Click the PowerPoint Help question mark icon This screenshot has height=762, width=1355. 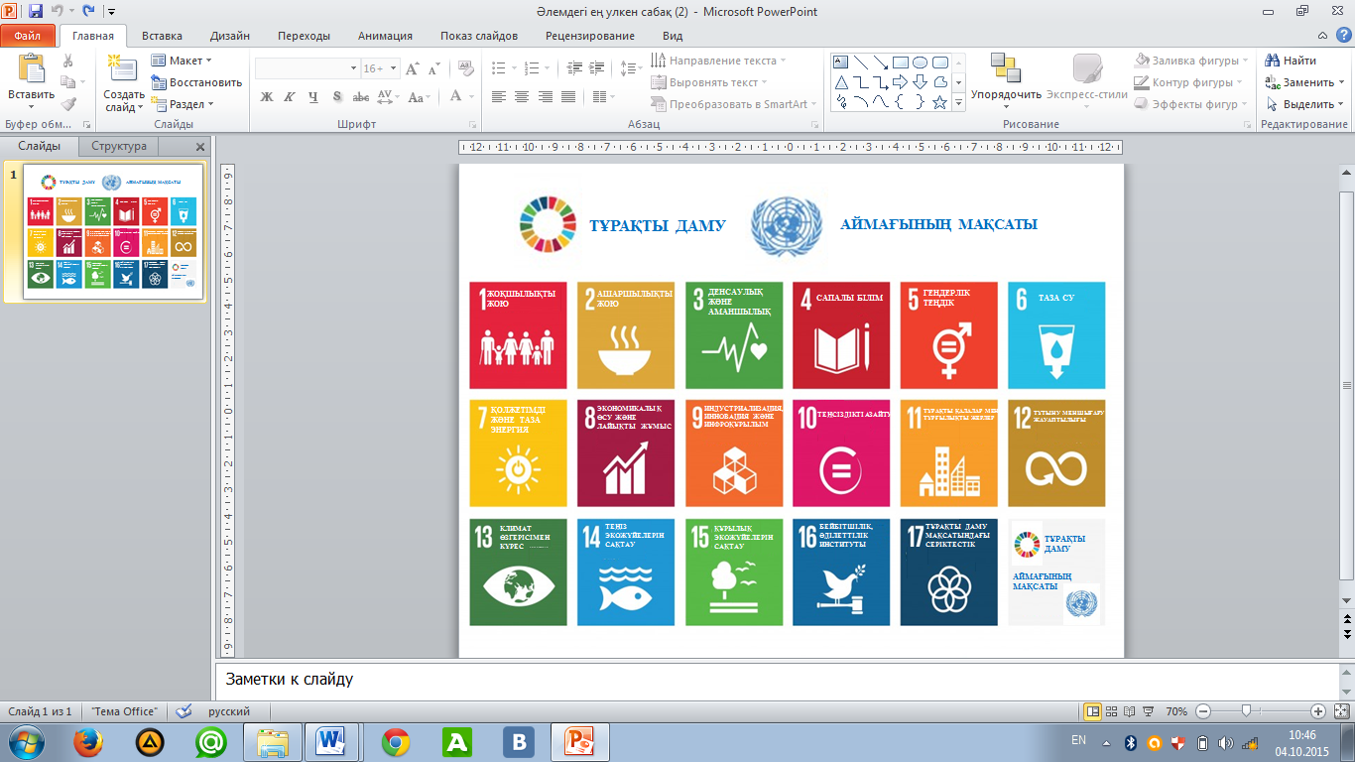(1343, 36)
